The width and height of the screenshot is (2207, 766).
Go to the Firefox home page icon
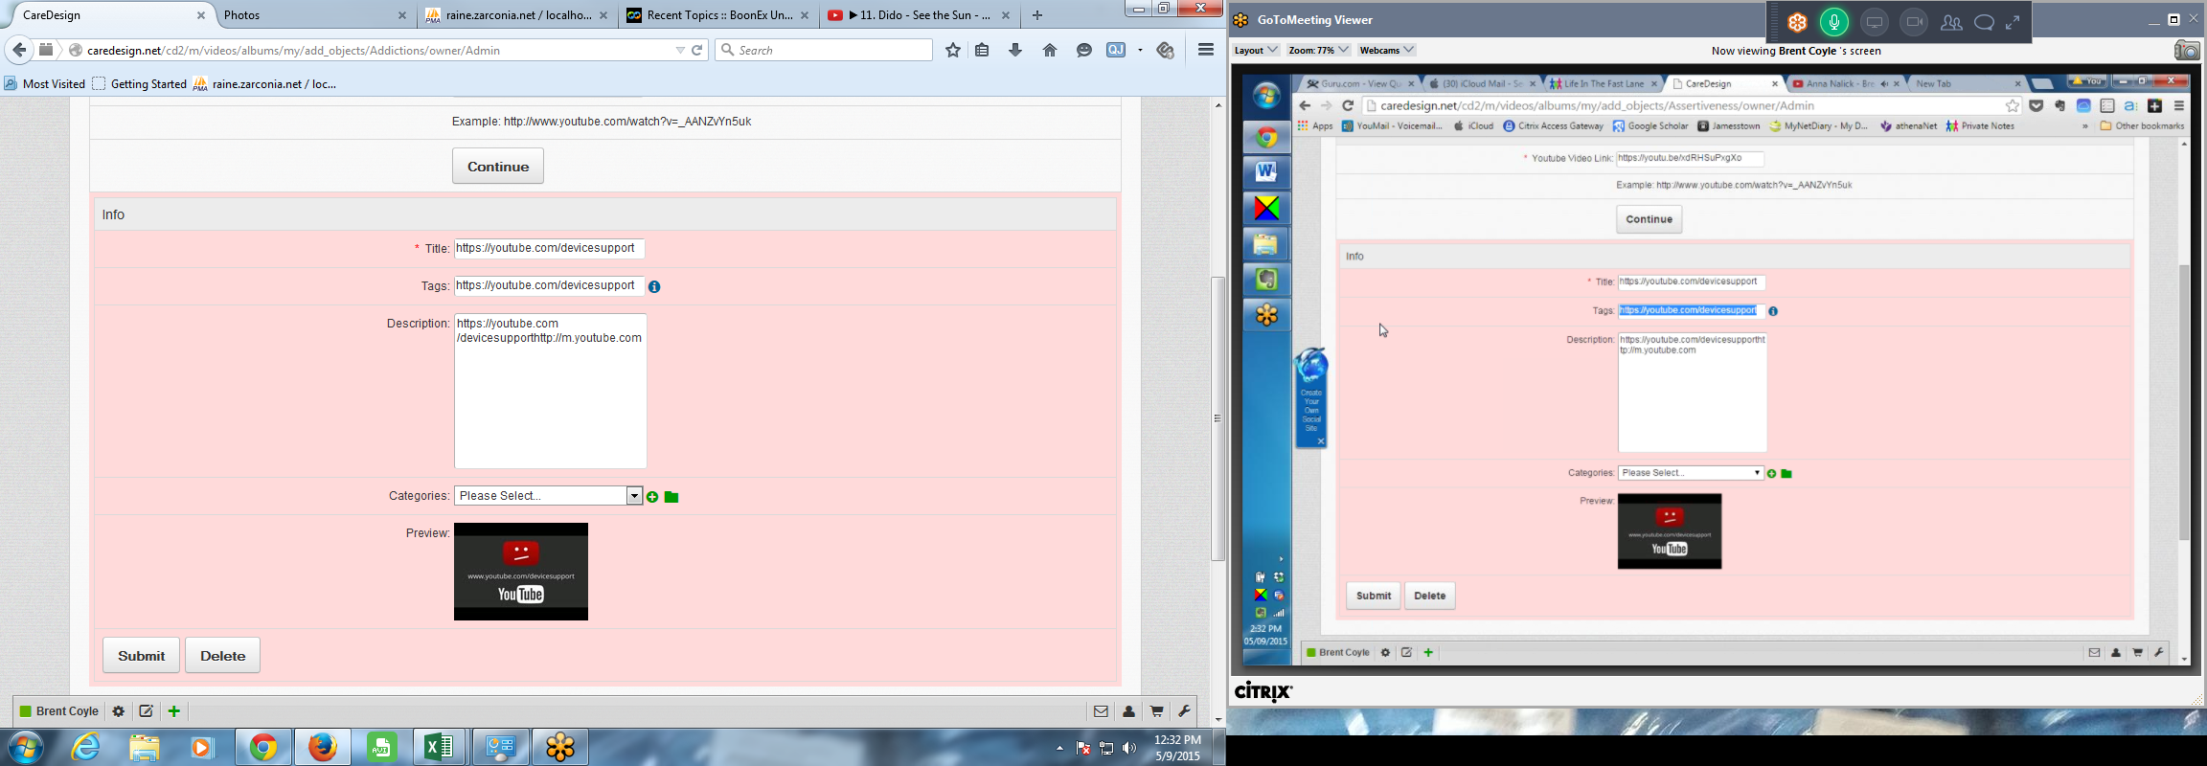(x=1050, y=50)
